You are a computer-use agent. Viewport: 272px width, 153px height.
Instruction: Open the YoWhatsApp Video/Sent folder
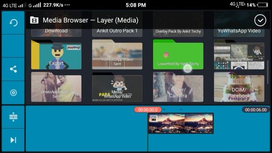coord(117,54)
